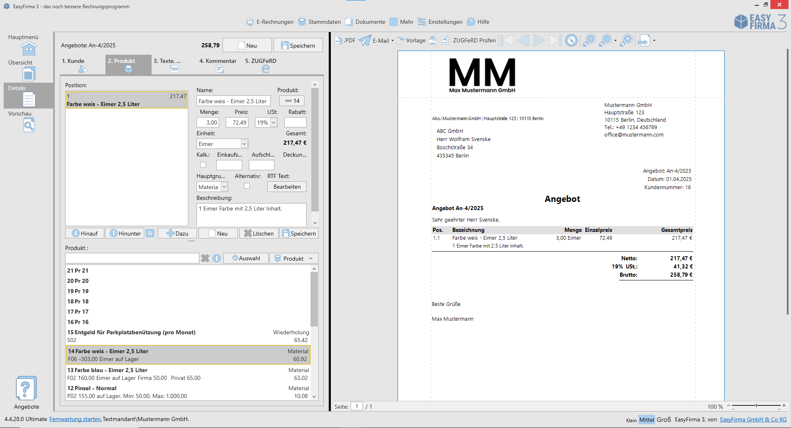Clear the product search with the X icon
Viewport: 791px width, 428px height.
point(205,258)
